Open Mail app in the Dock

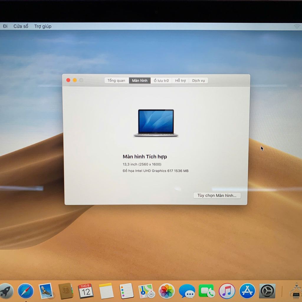(46, 291)
